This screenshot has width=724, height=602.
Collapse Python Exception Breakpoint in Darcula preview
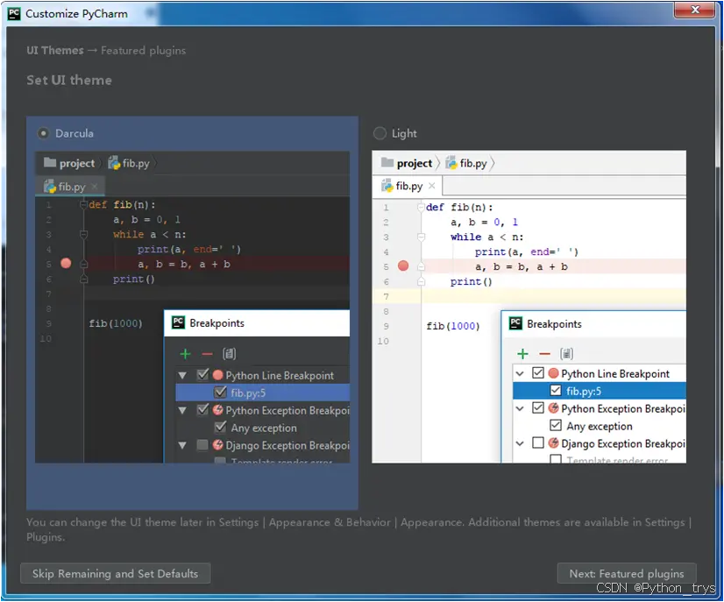[x=182, y=410]
